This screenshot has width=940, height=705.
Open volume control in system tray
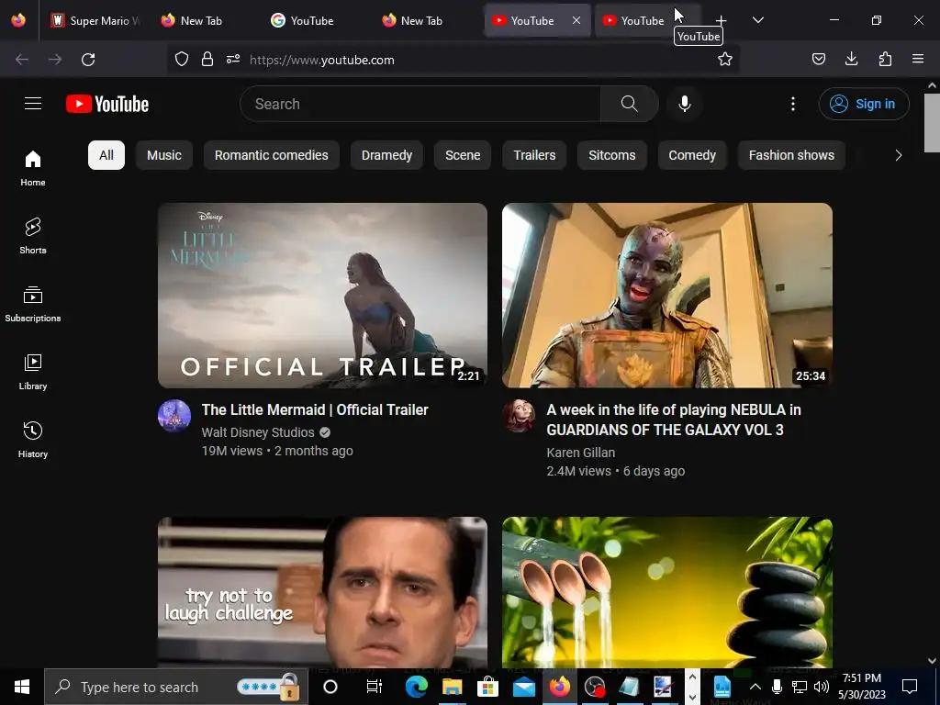pos(822,687)
